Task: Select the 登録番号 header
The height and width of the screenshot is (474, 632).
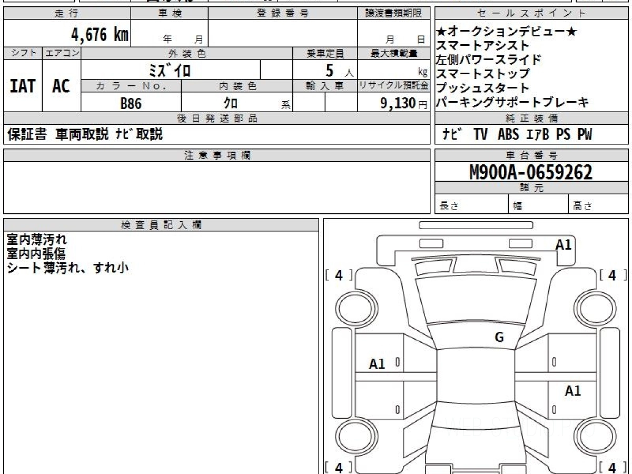Action: [x=282, y=14]
